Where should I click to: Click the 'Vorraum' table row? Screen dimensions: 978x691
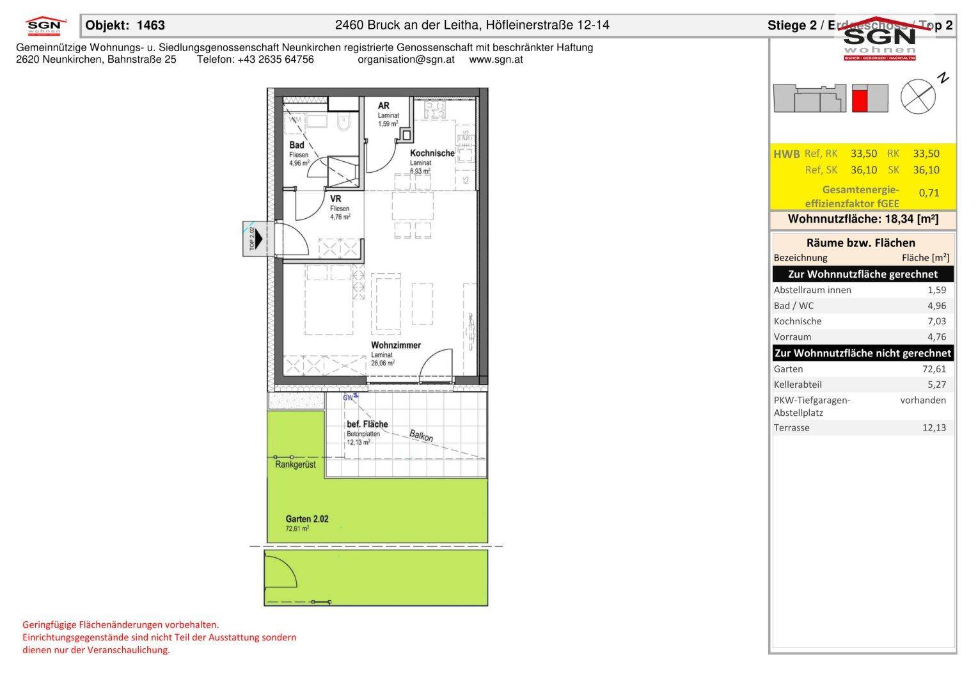click(x=863, y=337)
